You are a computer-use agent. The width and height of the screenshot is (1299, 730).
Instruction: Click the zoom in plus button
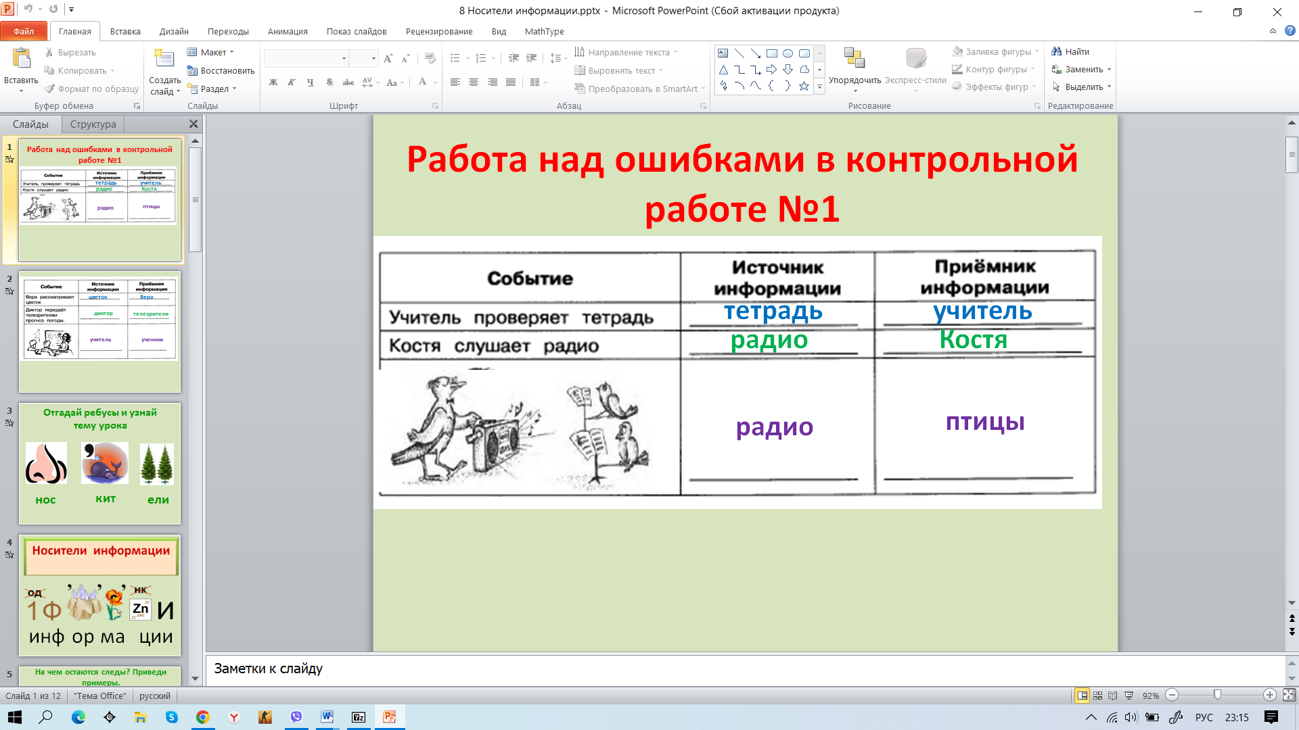pos(1270,695)
